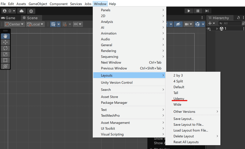
Task: Open the Component menu
Action: [58, 4]
